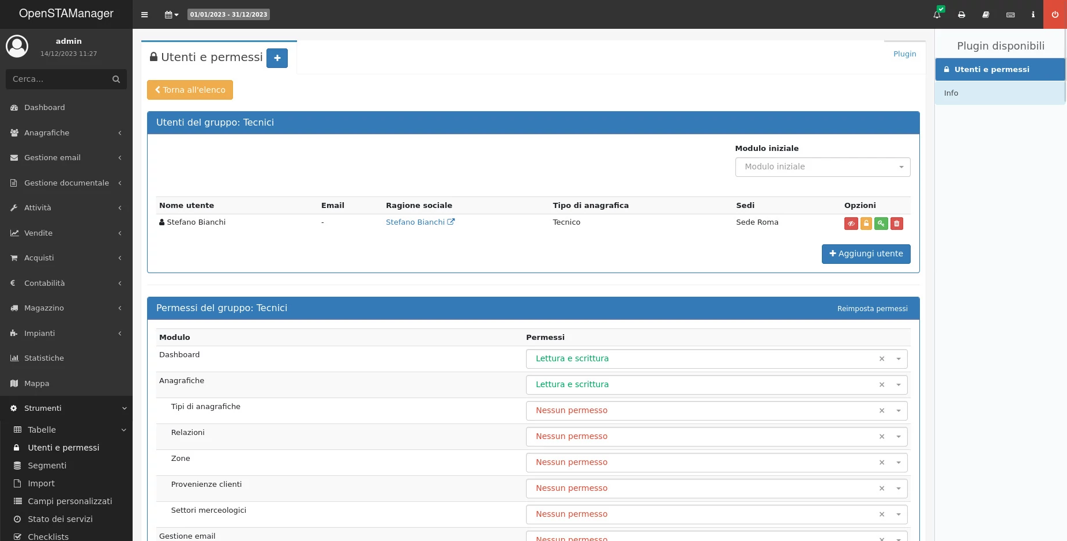The height and width of the screenshot is (541, 1067).
Task: Open the Modulo iniziale dropdown
Action: click(822, 167)
